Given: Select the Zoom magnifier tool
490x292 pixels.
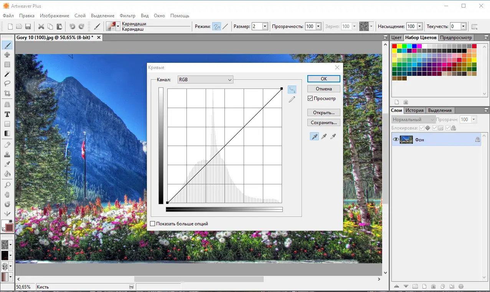Looking at the screenshot, I should tap(7, 185).
